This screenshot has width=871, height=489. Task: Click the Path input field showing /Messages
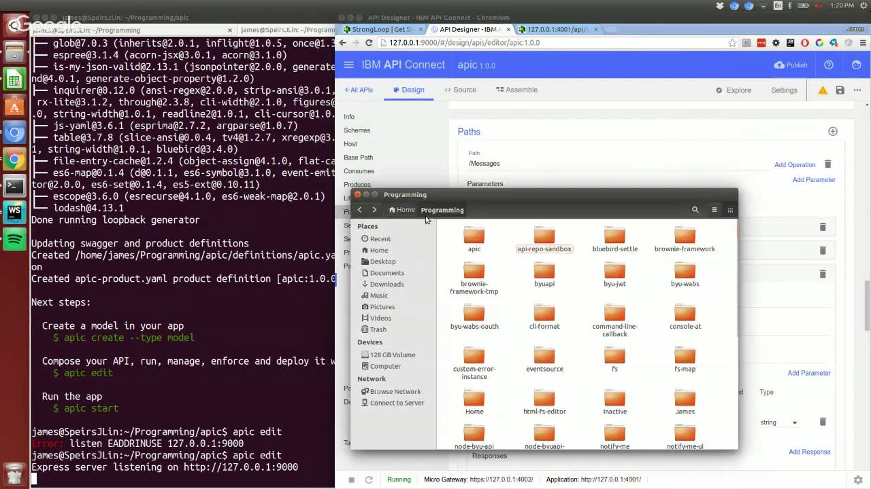(617, 164)
